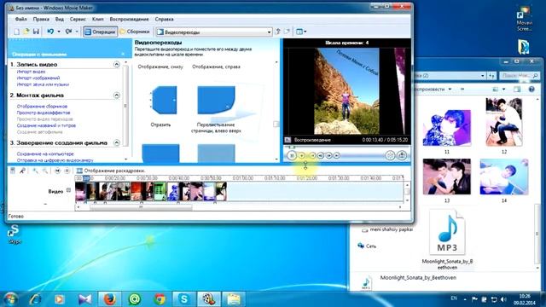Screen dimensions: 546x307
Task: Click 0:01:00.00 mark on the timeline ruler
Action: point(242,178)
